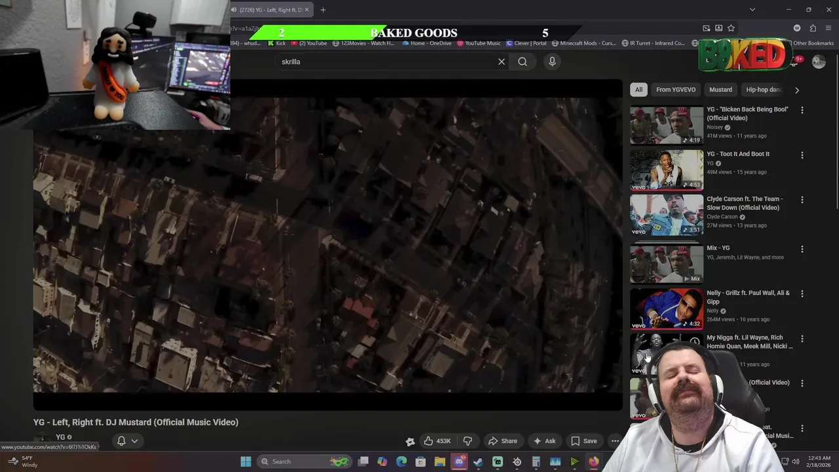
Task: Click the YG Left, Right video player
Action: (x=328, y=245)
